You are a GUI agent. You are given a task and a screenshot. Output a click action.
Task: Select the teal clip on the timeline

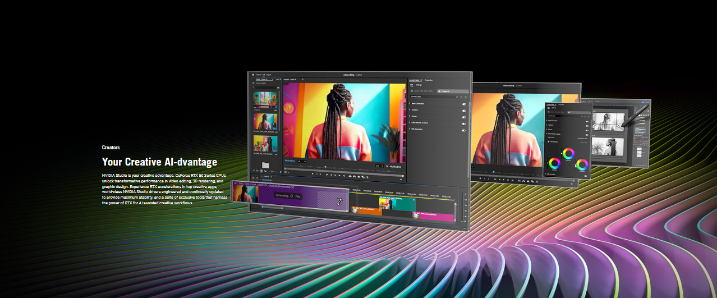tap(397, 204)
